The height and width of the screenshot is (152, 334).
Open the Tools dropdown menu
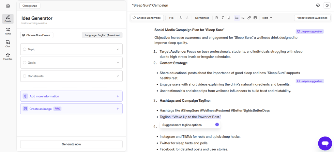click(267, 18)
